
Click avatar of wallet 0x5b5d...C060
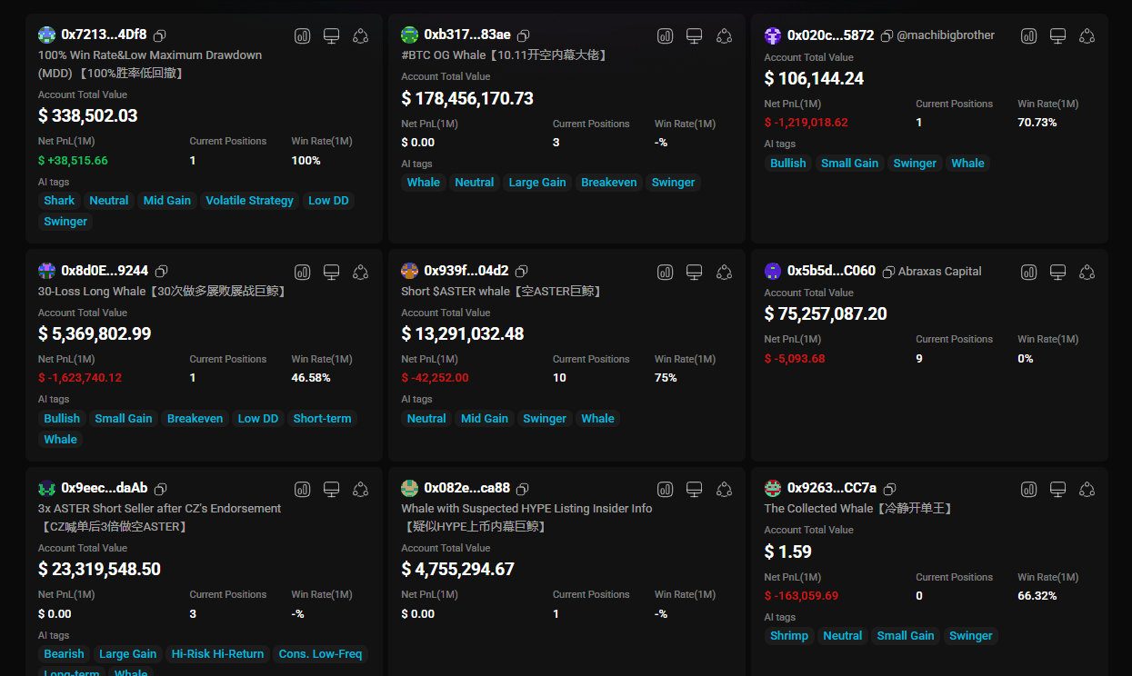pyautogui.click(x=773, y=271)
